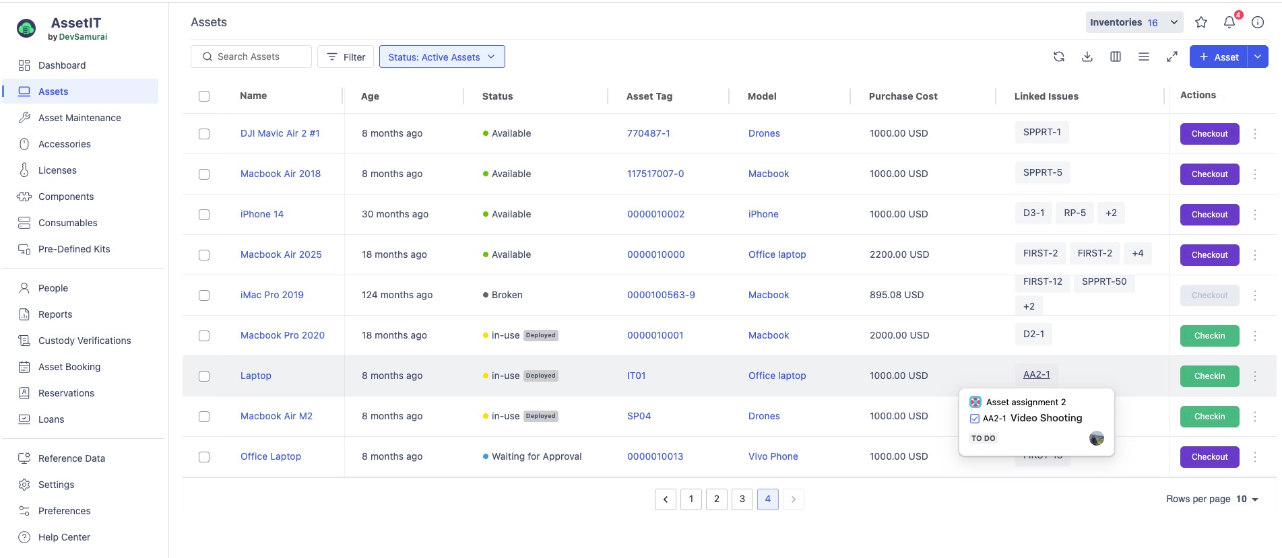The height and width of the screenshot is (558, 1282).
Task: Expand +4 linked issues for Macbook Air 2025
Action: (1138, 253)
